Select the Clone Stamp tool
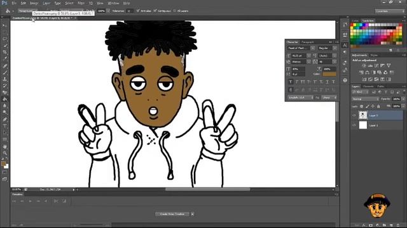The width and height of the screenshot is (407, 228). tap(4, 79)
